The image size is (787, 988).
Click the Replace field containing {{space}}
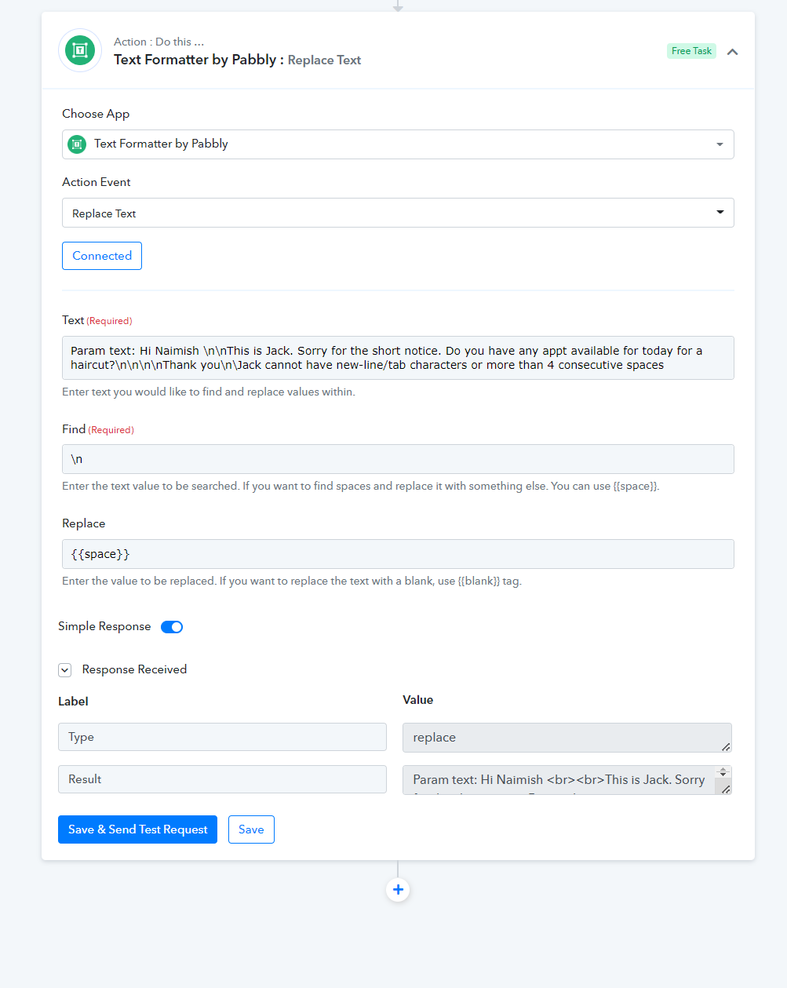[398, 554]
